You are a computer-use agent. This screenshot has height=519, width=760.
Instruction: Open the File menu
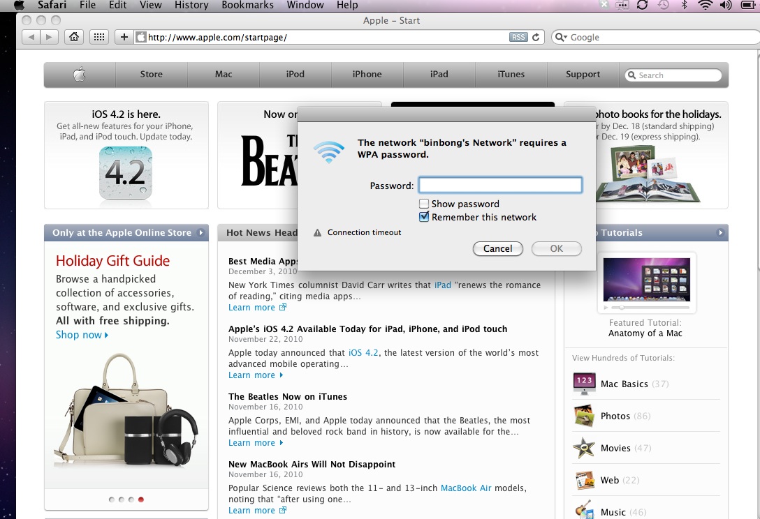(x=88, y=6)
